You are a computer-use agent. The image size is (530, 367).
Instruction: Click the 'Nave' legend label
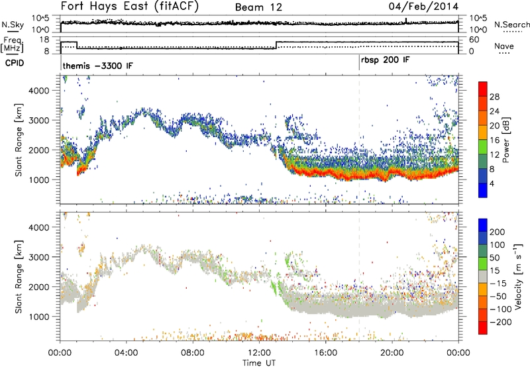503,46
